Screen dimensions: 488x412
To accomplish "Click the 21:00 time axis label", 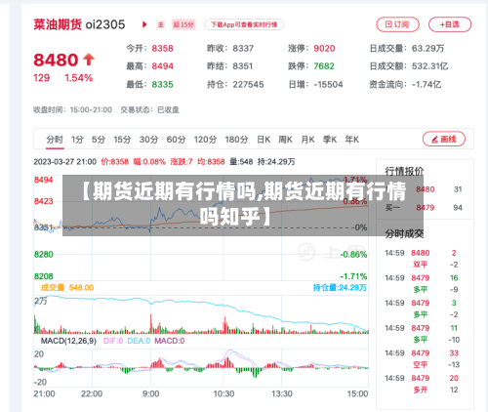I will [44, 394].
